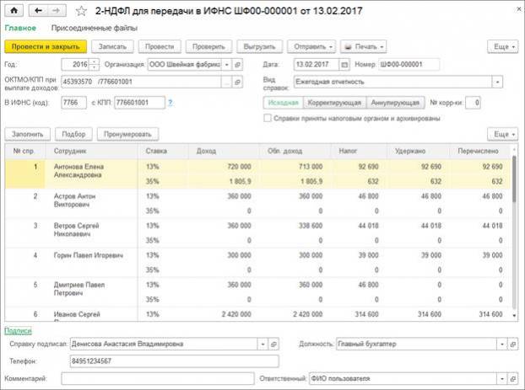Select the Корректирующая certificate type
The image size is (525, 390).
point(335,103)
